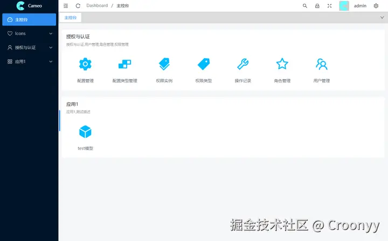Click the 配置类型管理 label
The image size is (388, 241).
[x=124, y=81]
